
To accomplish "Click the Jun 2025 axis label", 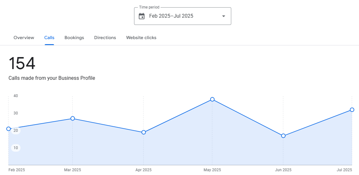I will click(x=283, y=170).
